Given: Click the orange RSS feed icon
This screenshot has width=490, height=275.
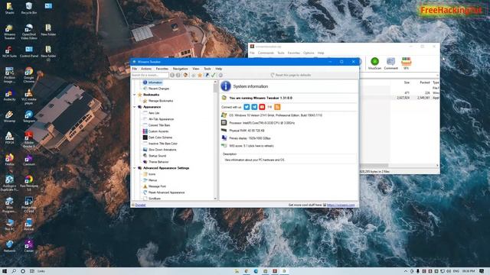Looking at the screenshot, I should pos(277,107).
